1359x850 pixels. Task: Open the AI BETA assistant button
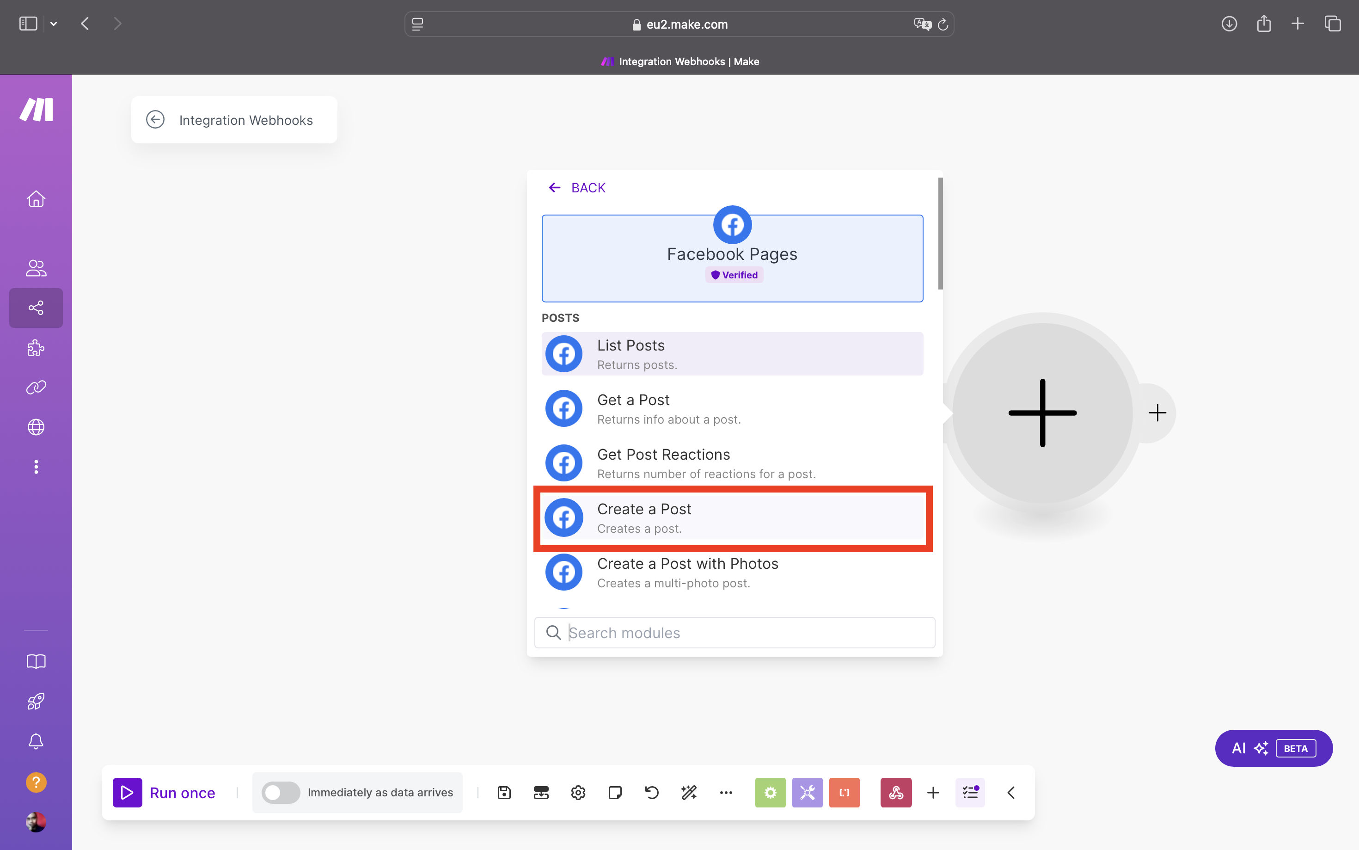[x=1273, y=748]
